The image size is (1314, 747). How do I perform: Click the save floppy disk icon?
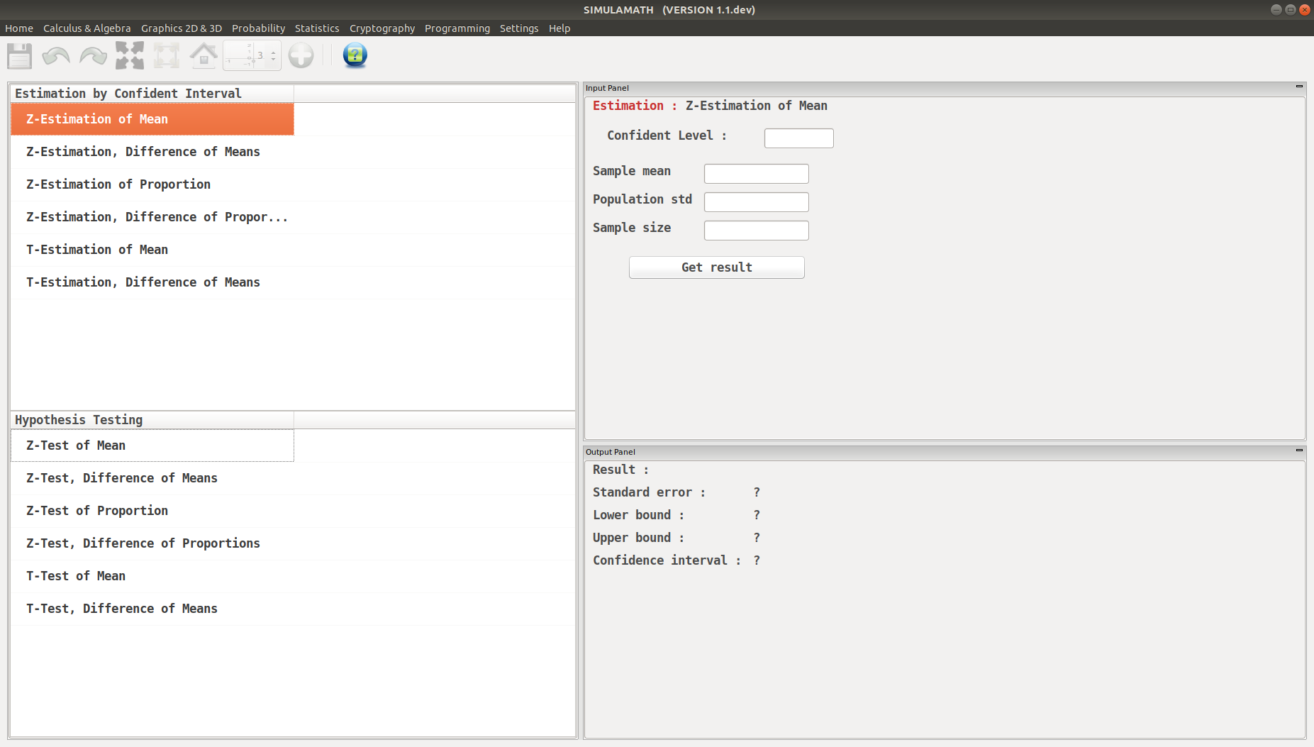(20, 55)
